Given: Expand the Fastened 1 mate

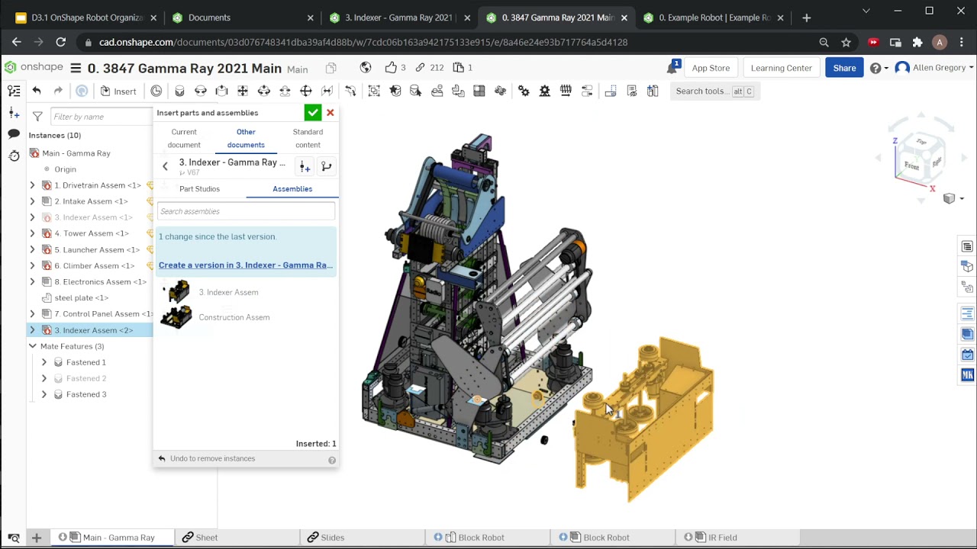Looking at the screenshot, I should click(44, 362).
